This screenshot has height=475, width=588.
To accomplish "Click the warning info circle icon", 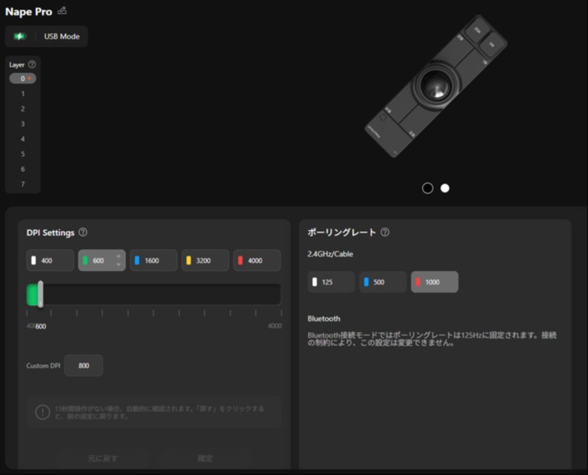I will 42,412.
